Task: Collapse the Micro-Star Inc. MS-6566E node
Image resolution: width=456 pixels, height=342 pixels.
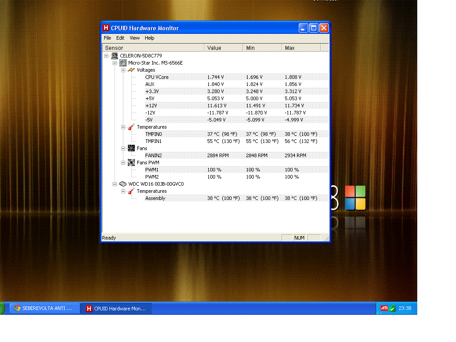Action: tap(115, 63)
